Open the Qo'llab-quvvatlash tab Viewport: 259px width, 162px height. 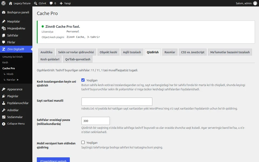[78, 59]
